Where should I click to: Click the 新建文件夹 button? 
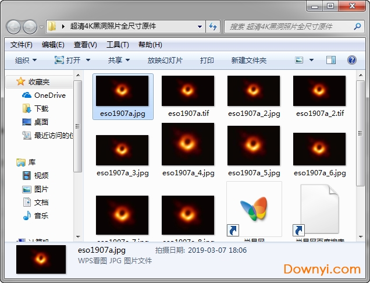pyautogui.click(x=248, y=60)
